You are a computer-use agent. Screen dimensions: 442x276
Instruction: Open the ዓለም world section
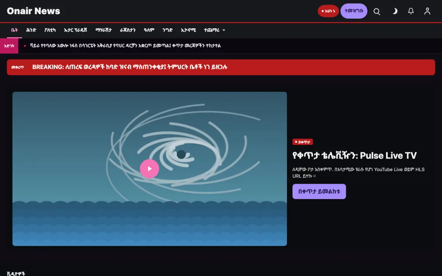tap(149, 30)
